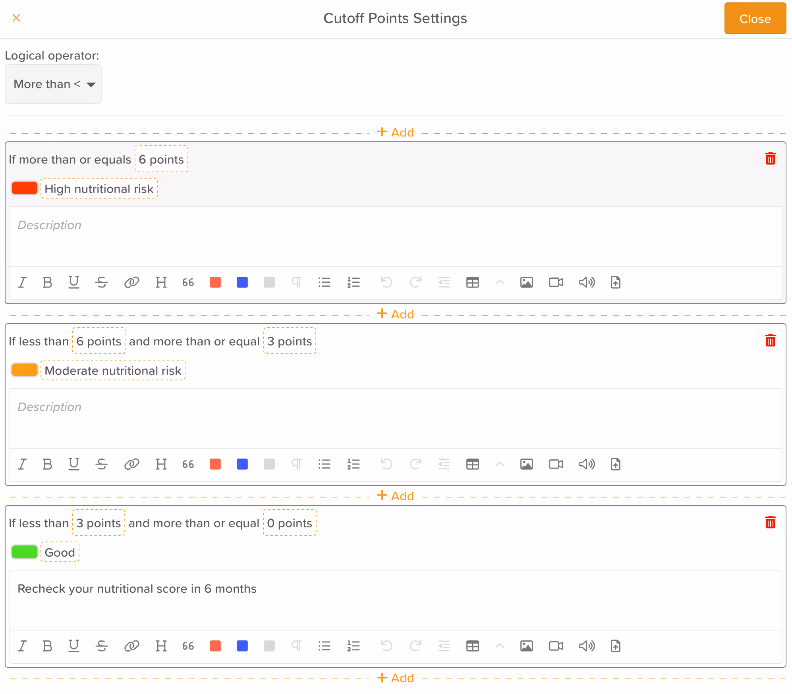
Task: Edit the 6 points value in the High risk rule
Action: pos(161,159)
